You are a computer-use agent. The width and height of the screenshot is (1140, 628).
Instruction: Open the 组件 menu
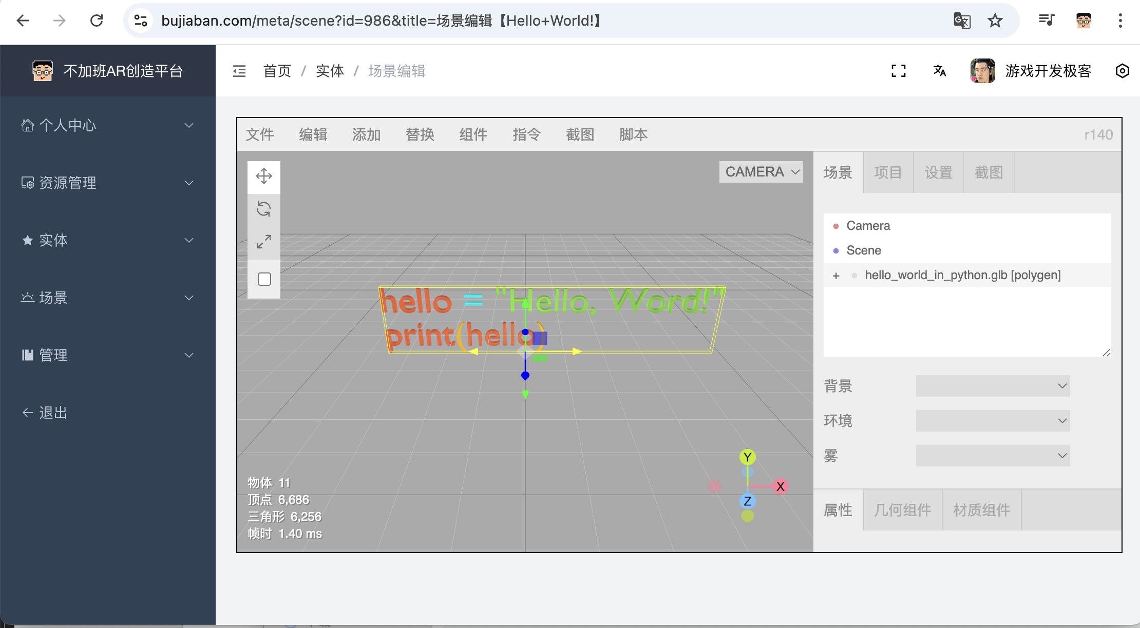pyautogui.click(x=473, y=134)
